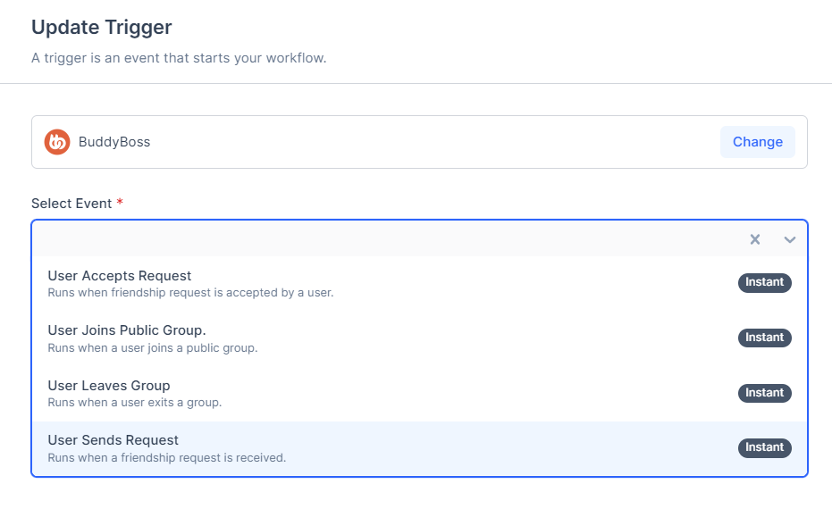
Task: Click 'Runs when a user joins a public group' text
Action: point(153,347)
